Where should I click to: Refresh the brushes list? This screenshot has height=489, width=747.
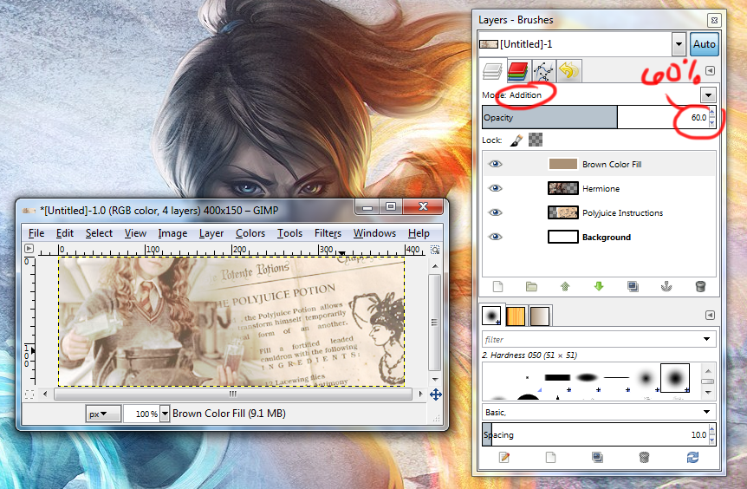tap(692, 458)
